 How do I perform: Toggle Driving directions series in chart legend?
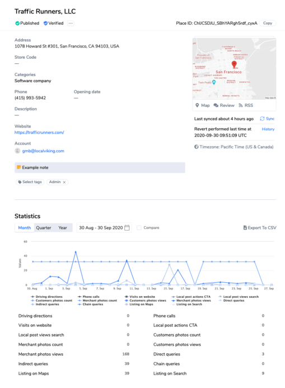(x=46, y=297)
